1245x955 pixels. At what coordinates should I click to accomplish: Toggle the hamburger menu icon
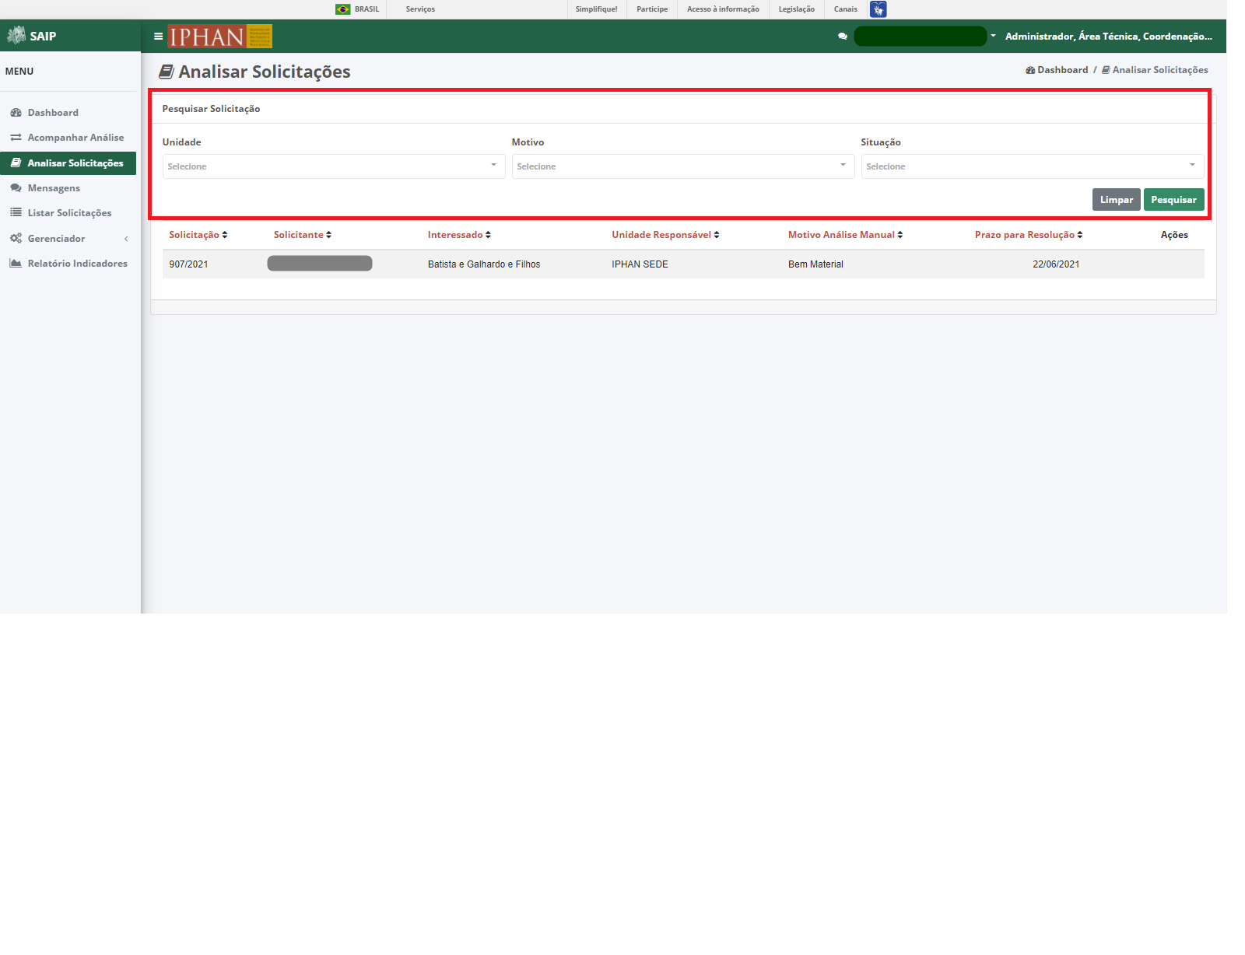[158, 37]
